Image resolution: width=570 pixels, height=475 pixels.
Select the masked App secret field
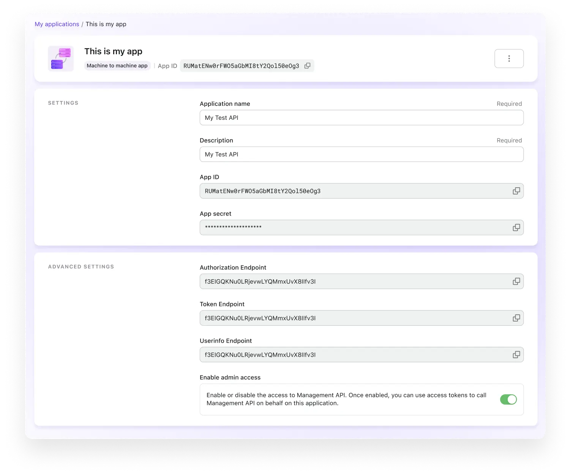point(353,227)
